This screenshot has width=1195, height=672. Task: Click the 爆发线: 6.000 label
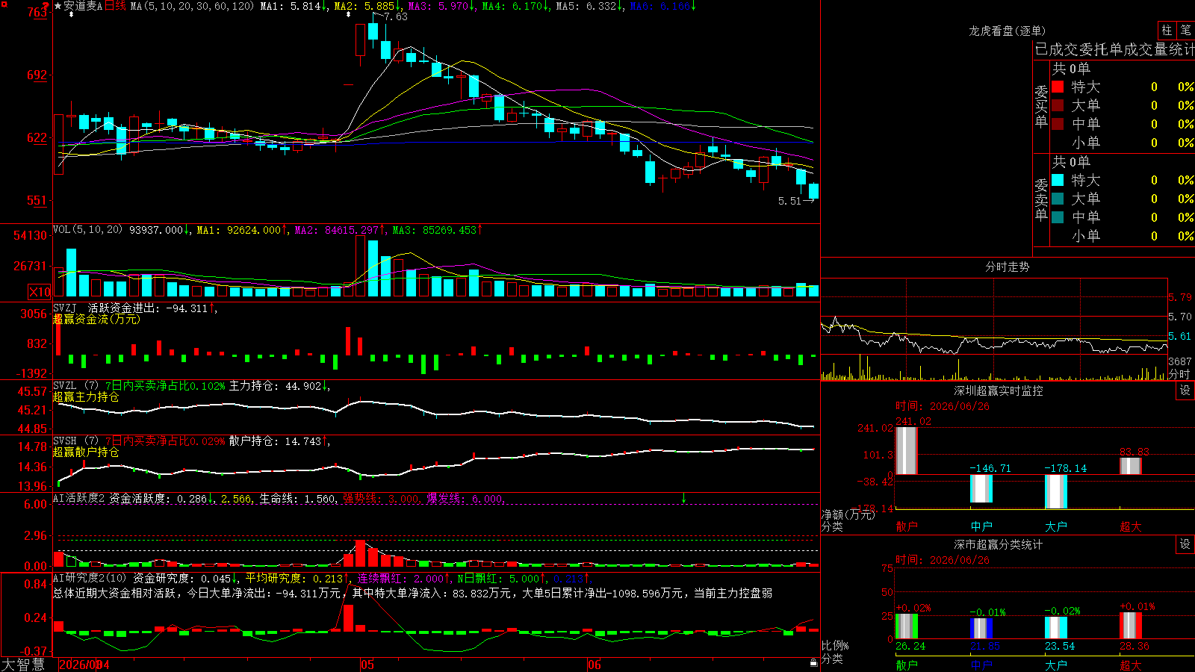point(465,498)
